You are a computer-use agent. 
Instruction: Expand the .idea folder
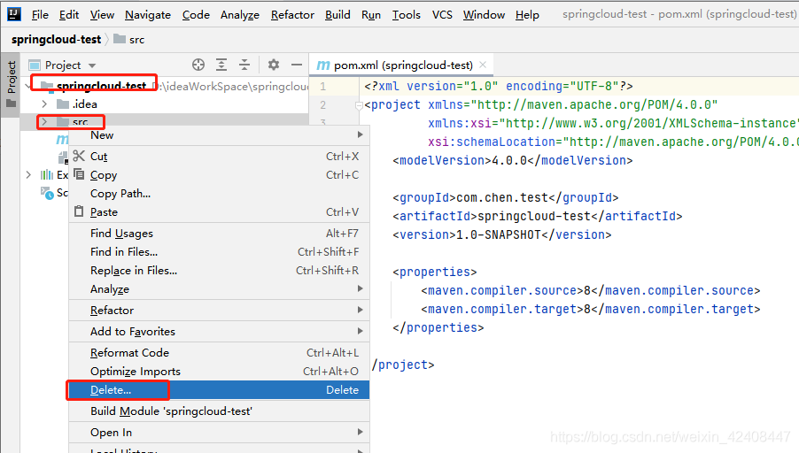click(45, 104)
